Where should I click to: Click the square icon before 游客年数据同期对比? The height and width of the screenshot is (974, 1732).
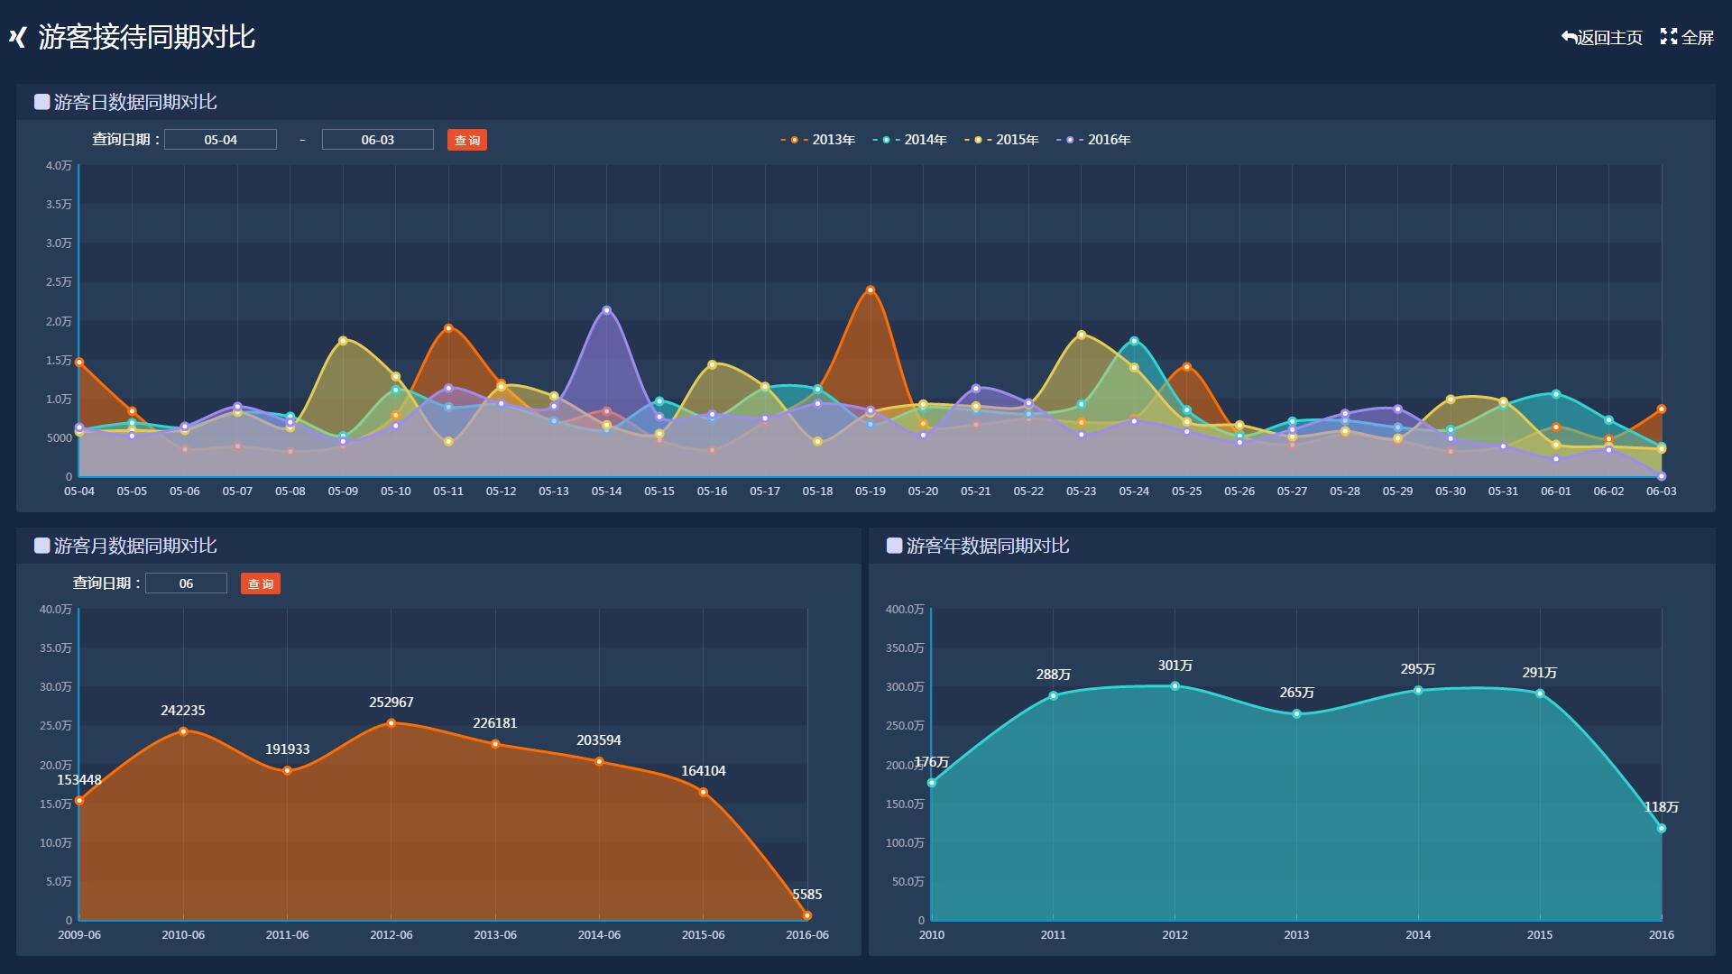[x=894, y=546]
